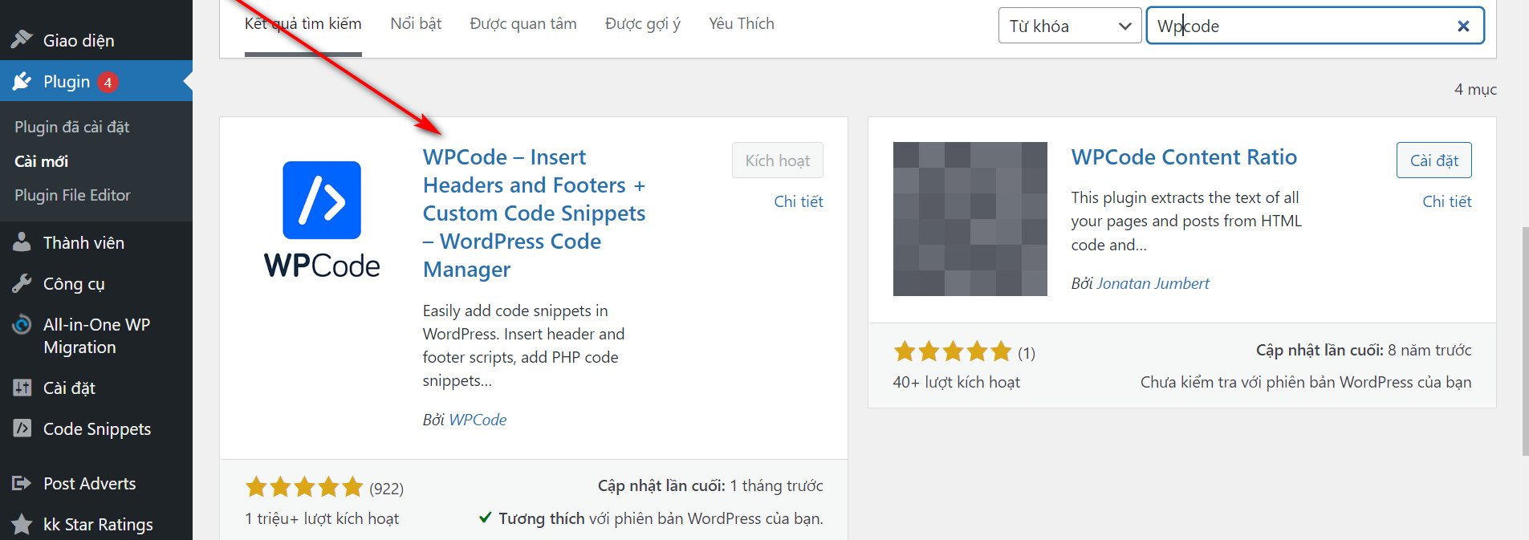Click the WPCode plugin logo
The image size is (1529, 540).
point(322,219)
